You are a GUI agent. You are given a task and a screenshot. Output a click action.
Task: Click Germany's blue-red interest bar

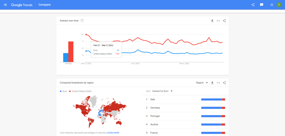tap(213, 108)
